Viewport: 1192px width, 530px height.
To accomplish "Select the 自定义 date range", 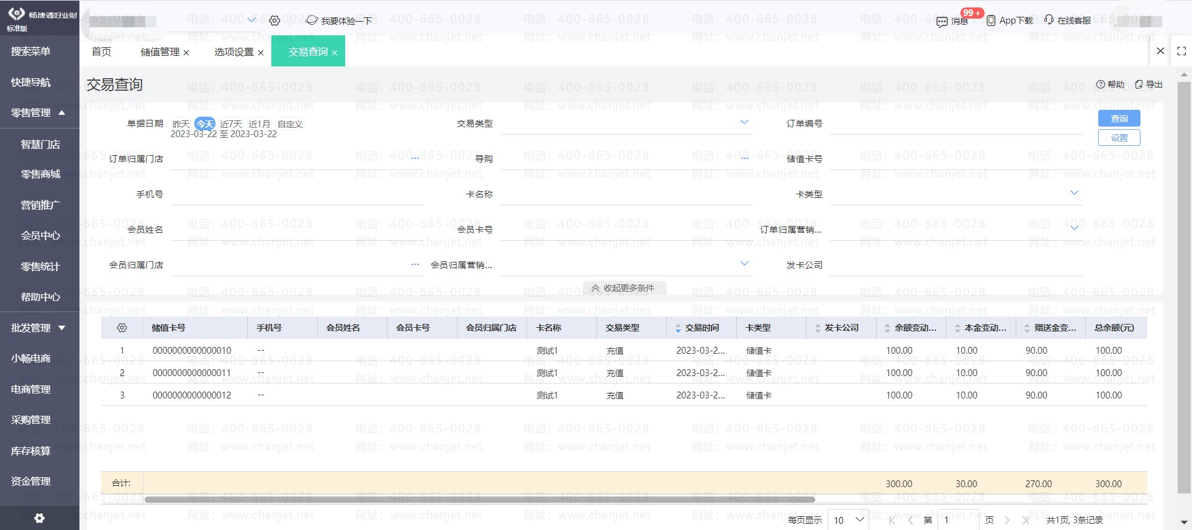I will 290,124.
